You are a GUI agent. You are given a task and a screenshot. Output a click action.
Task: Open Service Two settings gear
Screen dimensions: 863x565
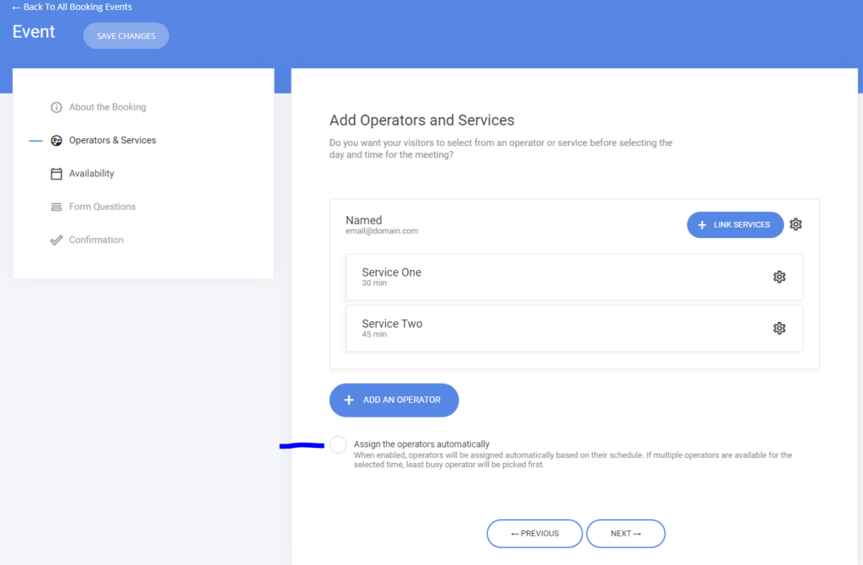(x=779, y=328)
